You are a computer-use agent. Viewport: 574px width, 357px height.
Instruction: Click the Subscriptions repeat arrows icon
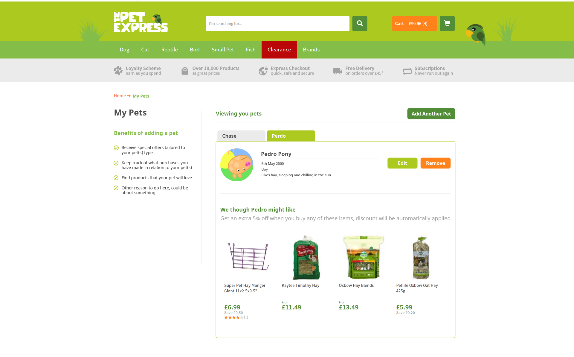coord(407,71)
